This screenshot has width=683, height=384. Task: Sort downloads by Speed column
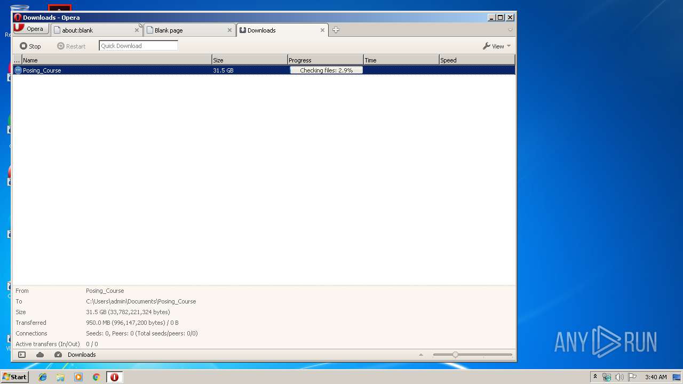pyautogui.click(x=476, y=60)
